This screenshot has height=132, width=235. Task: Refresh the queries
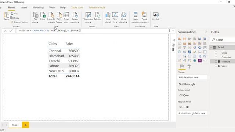point(97,16)
